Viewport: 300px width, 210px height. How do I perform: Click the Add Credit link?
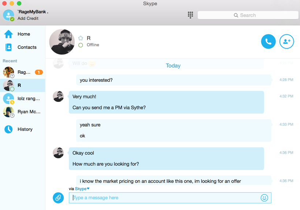pyautogui.click(x=28, y=18)
